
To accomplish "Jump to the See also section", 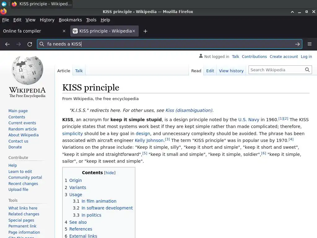I will [x=78, y=222].
